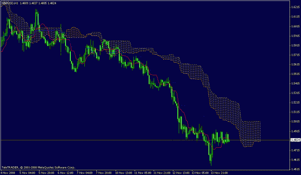Screen dimensions: 301x175
Task: Click the 11 Nov 05:00 time label
Action: click(x=143, y=173)
